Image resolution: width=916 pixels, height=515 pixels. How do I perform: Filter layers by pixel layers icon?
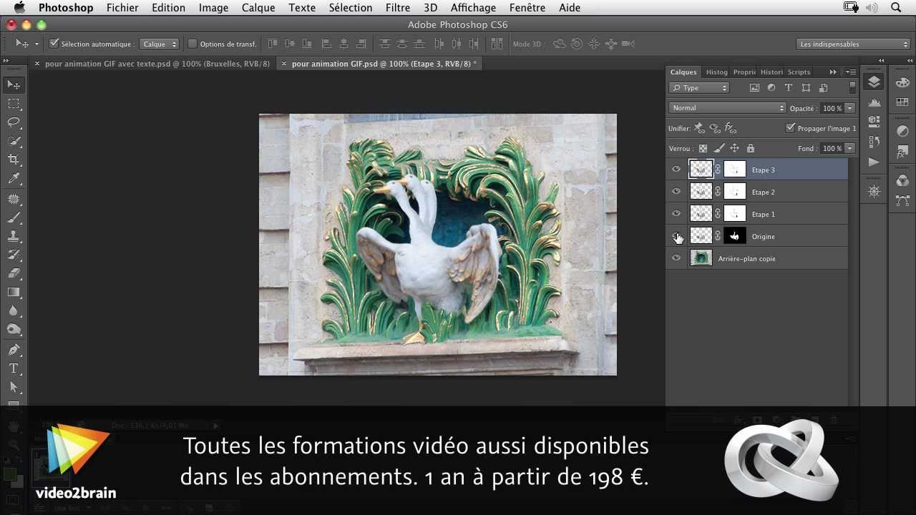[754, 88]
